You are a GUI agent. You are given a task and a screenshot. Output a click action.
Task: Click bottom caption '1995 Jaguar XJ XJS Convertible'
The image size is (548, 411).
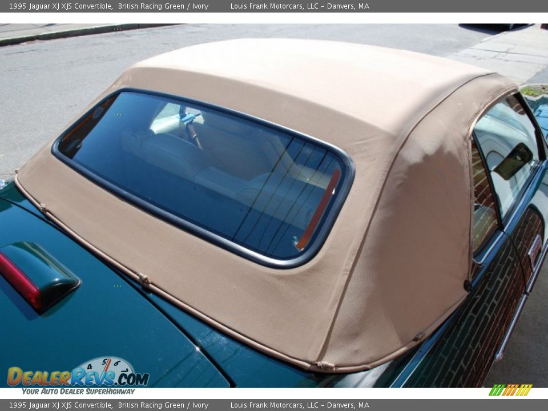(61, 405)
